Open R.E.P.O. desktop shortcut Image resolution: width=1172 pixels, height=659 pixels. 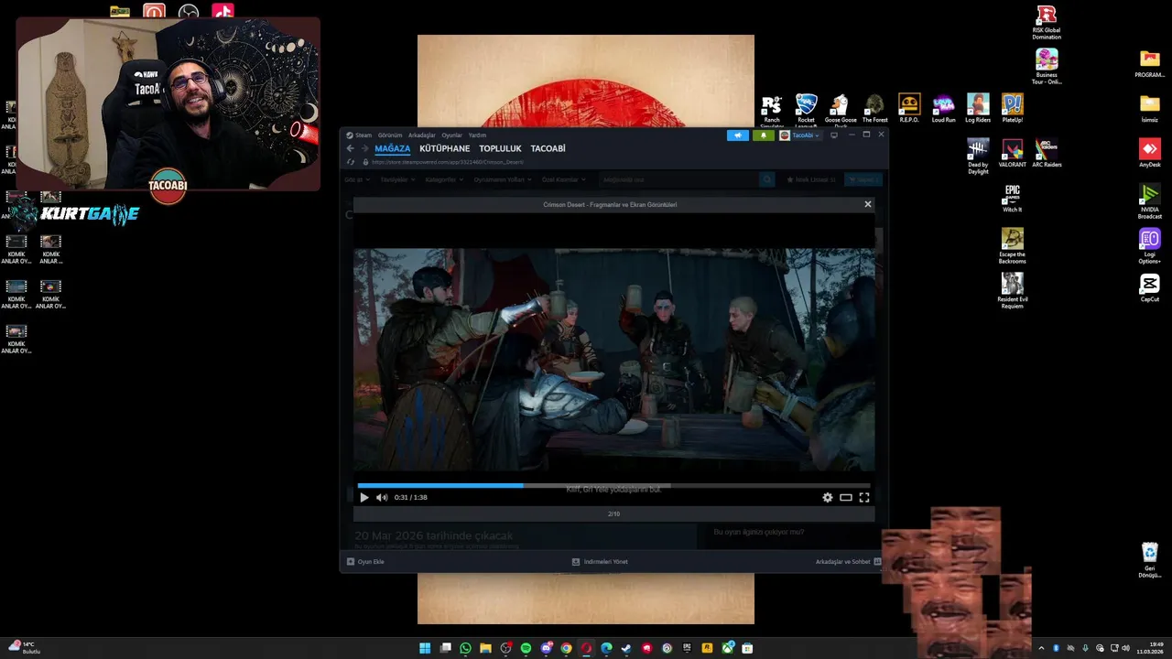909,108
